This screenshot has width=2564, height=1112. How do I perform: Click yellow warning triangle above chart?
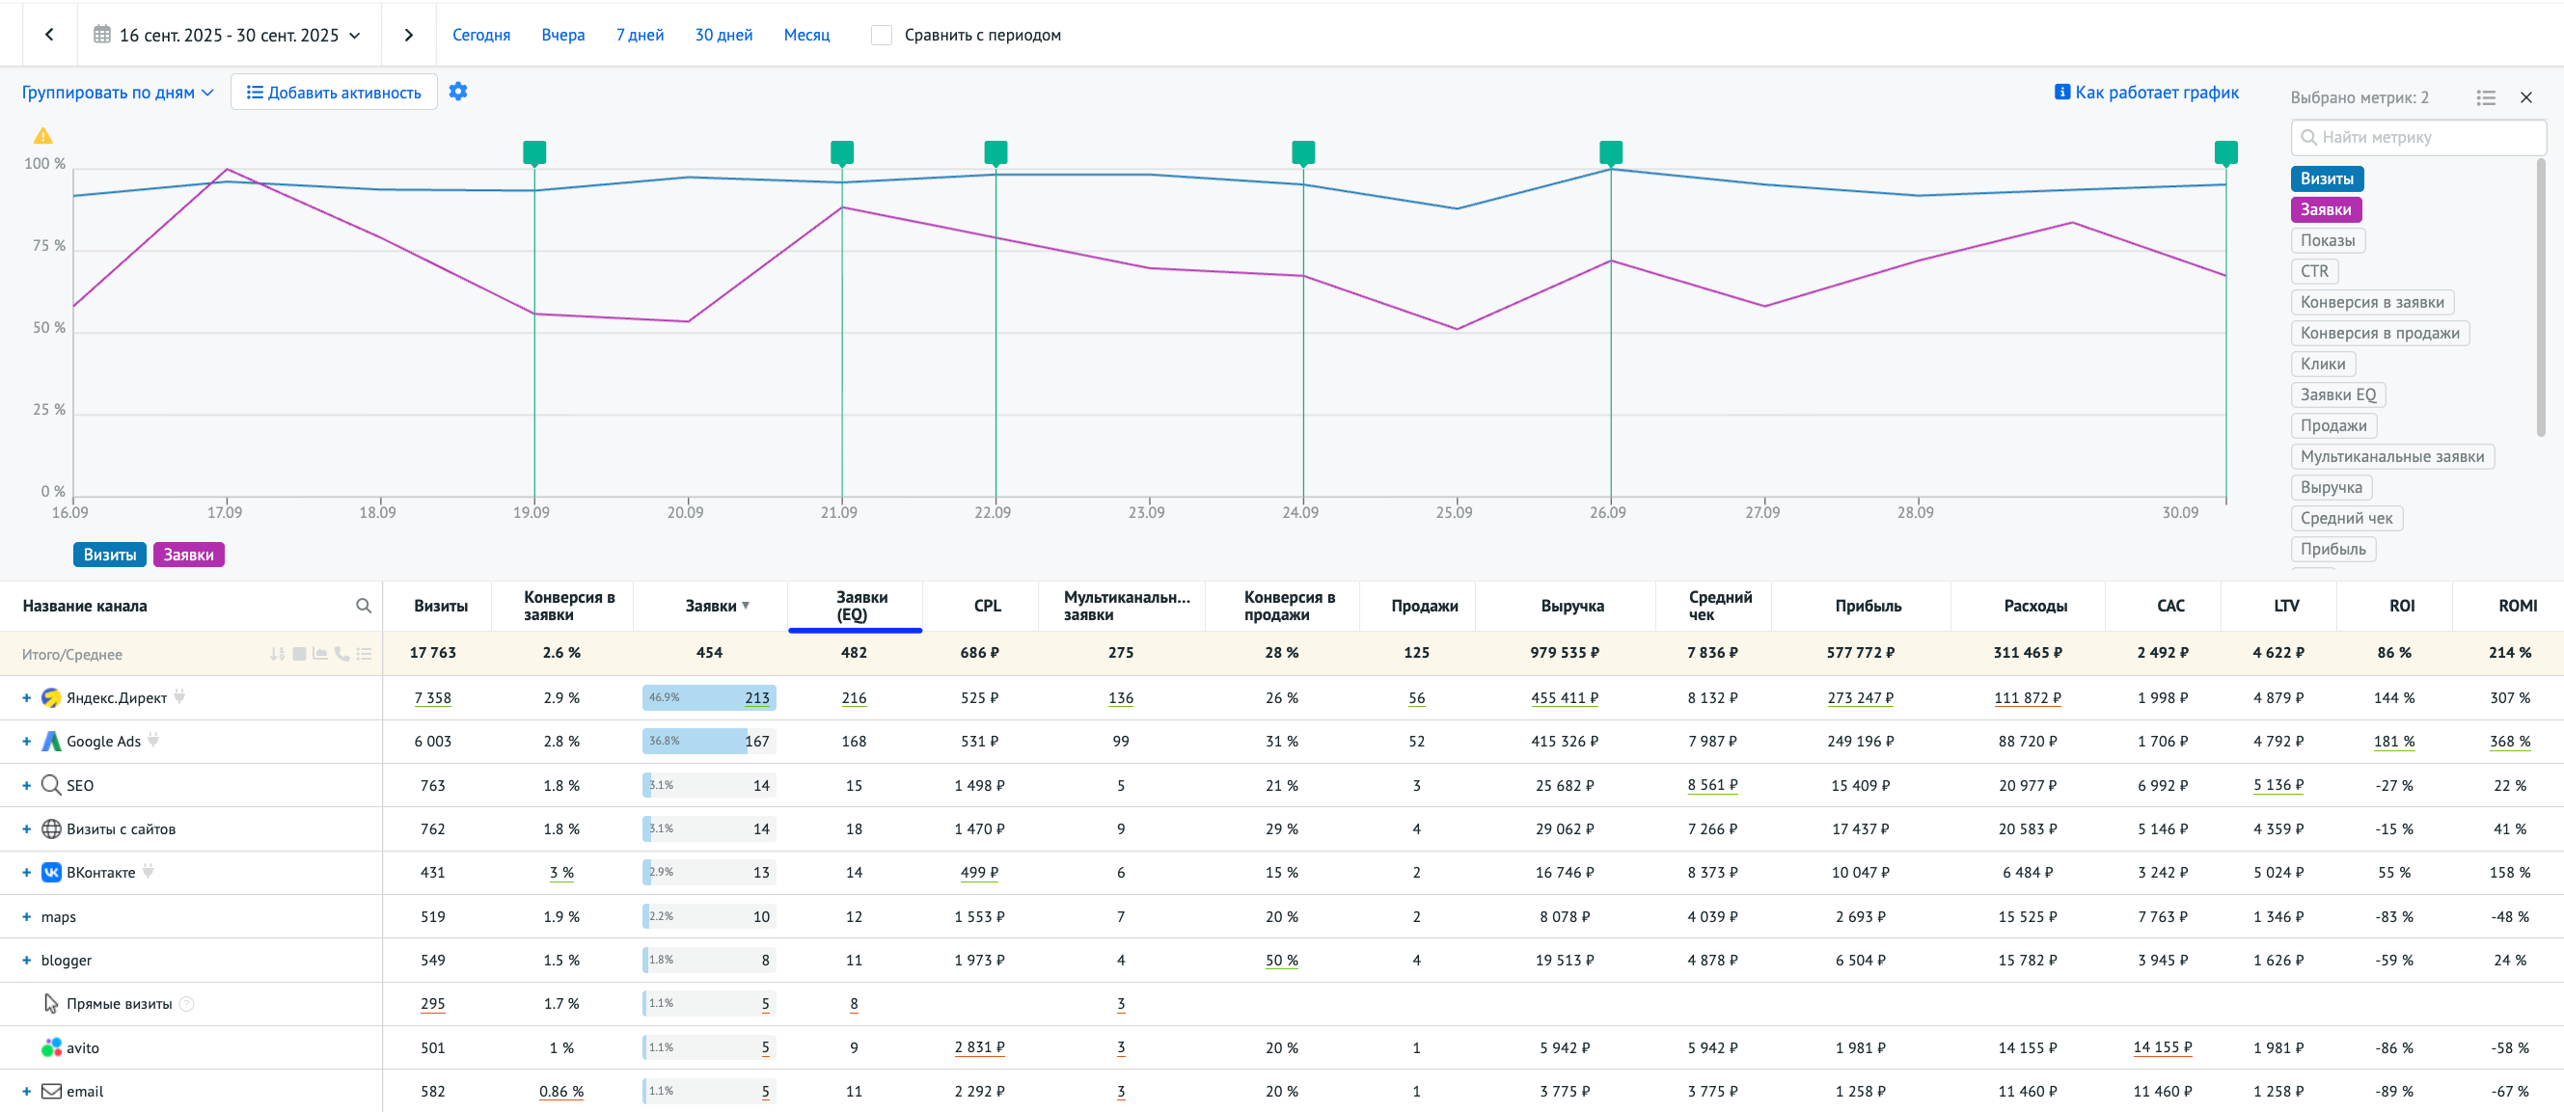tap(42, 136)
